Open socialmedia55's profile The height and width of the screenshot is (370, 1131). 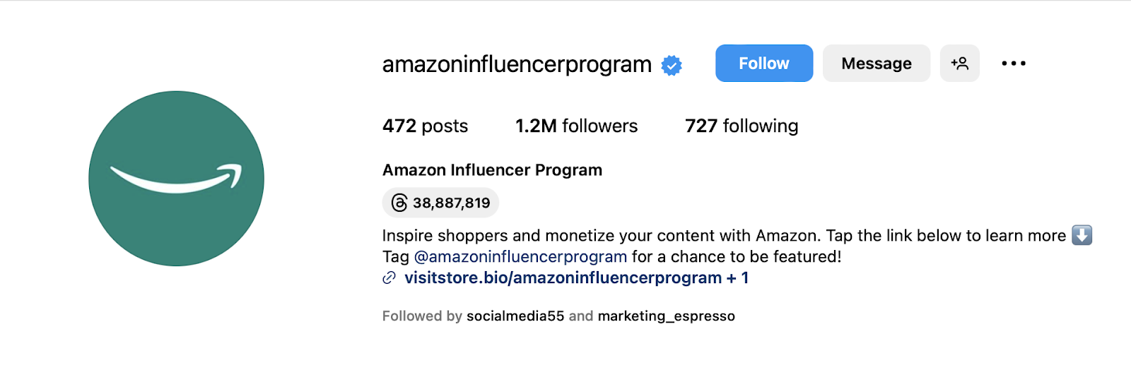click(515, 316)
